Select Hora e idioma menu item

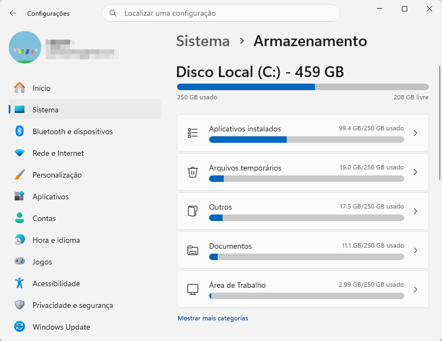(x=85, y=240)
